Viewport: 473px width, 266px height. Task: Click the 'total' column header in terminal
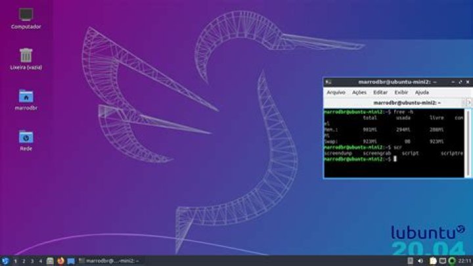(370, 118)
